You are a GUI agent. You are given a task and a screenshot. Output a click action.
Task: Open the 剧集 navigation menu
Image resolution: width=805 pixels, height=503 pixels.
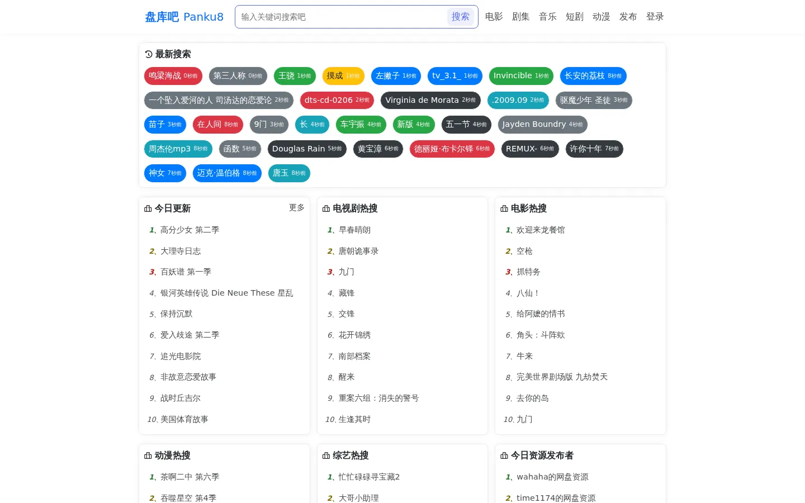click(x=521, y=17)
